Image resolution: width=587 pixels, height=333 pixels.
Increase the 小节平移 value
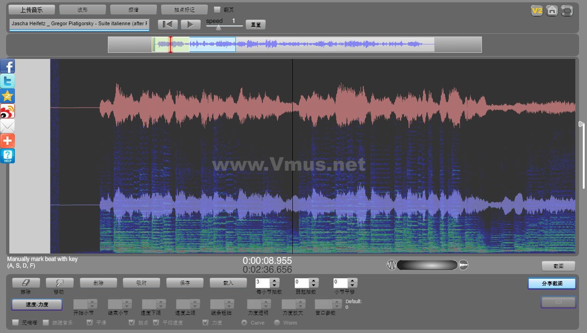coord(353,281)
